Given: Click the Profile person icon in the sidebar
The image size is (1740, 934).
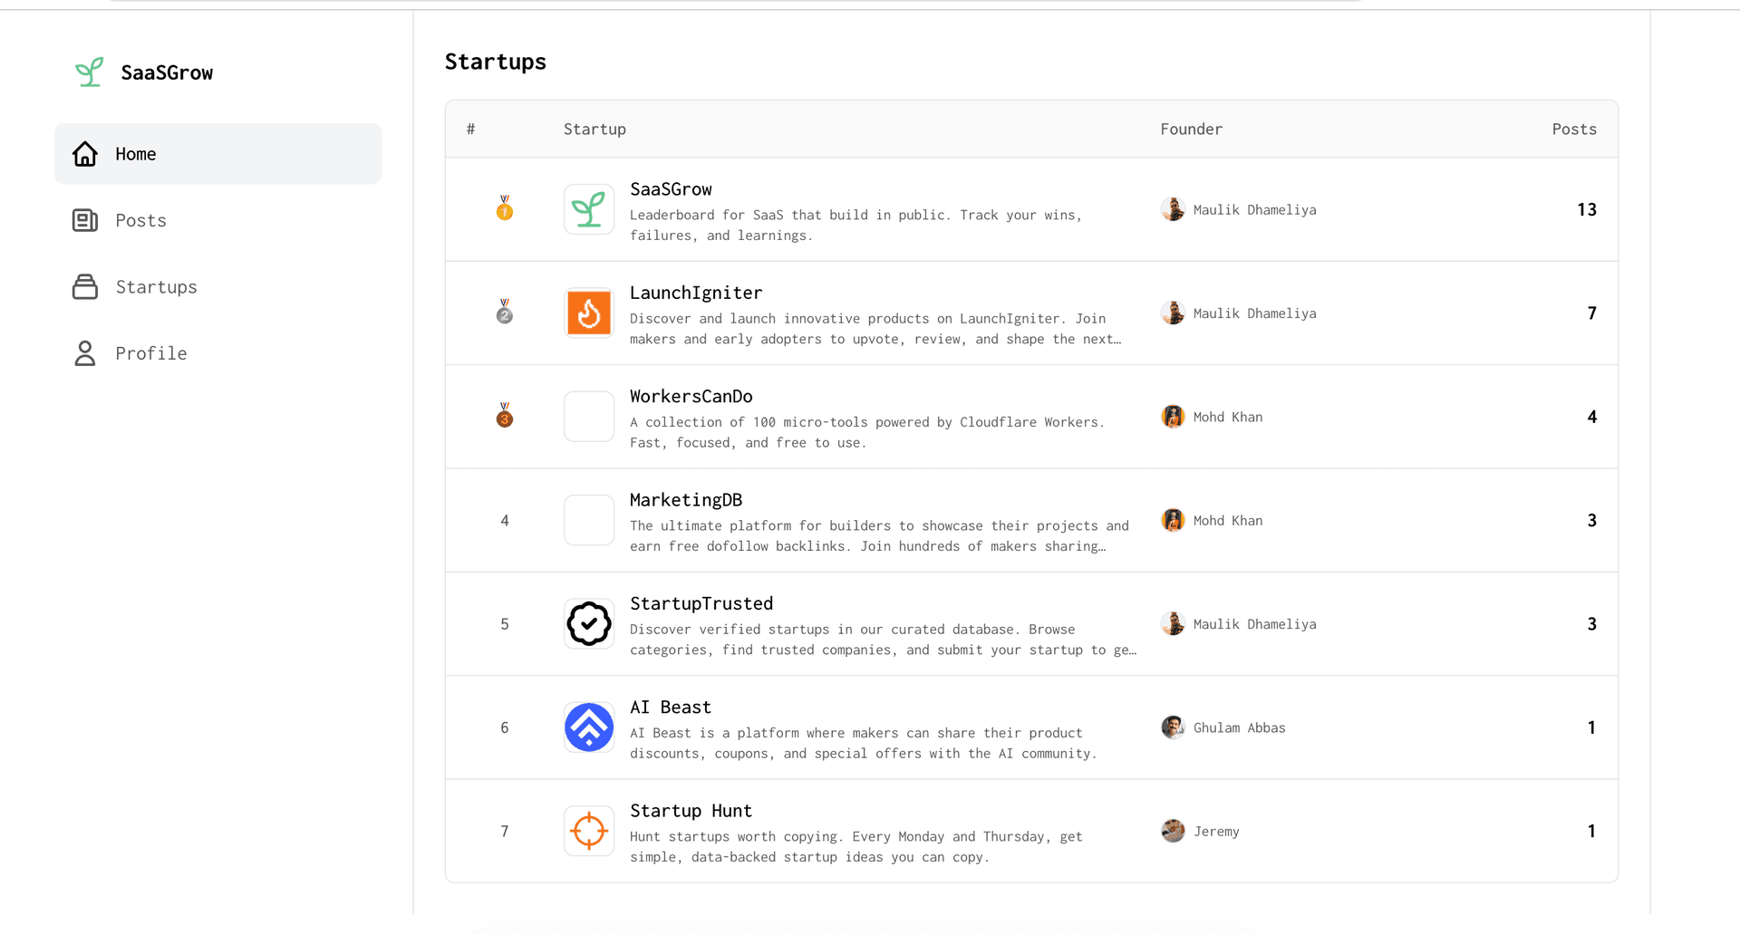Looking at the screenshot, I should tap(85, 353).
